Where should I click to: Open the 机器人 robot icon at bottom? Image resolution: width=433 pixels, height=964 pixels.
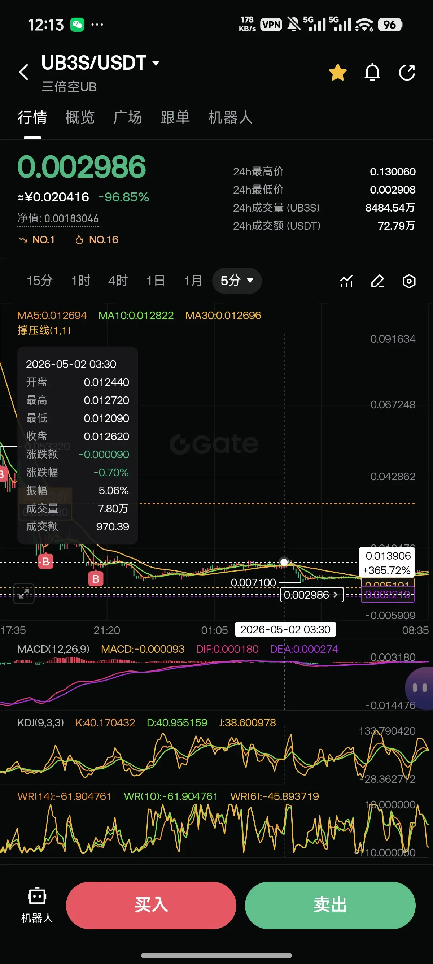[37, 905]
